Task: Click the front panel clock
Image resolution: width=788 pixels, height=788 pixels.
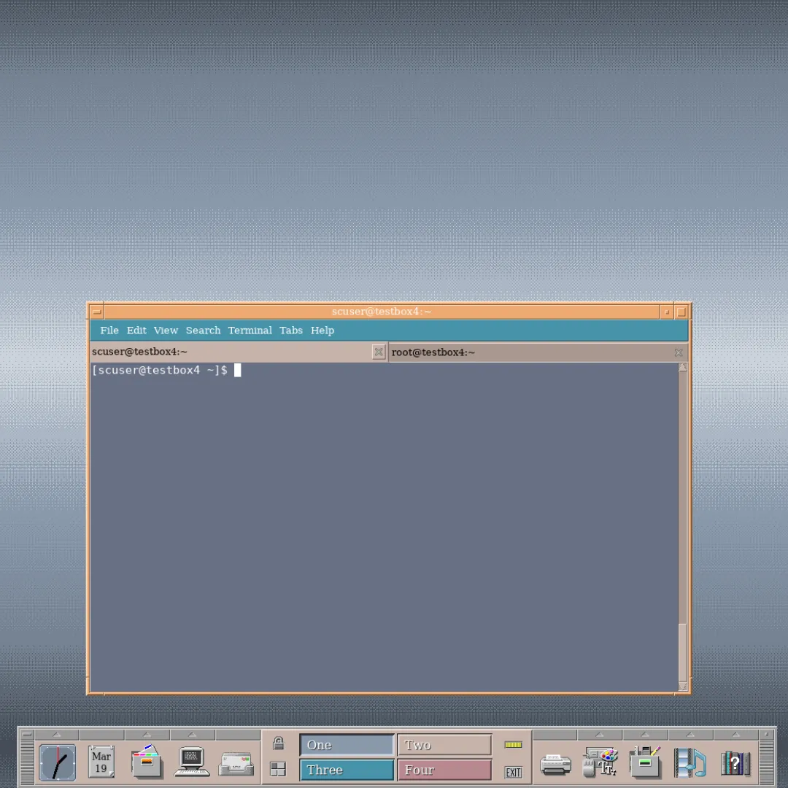Action: [x=58, y=761]
